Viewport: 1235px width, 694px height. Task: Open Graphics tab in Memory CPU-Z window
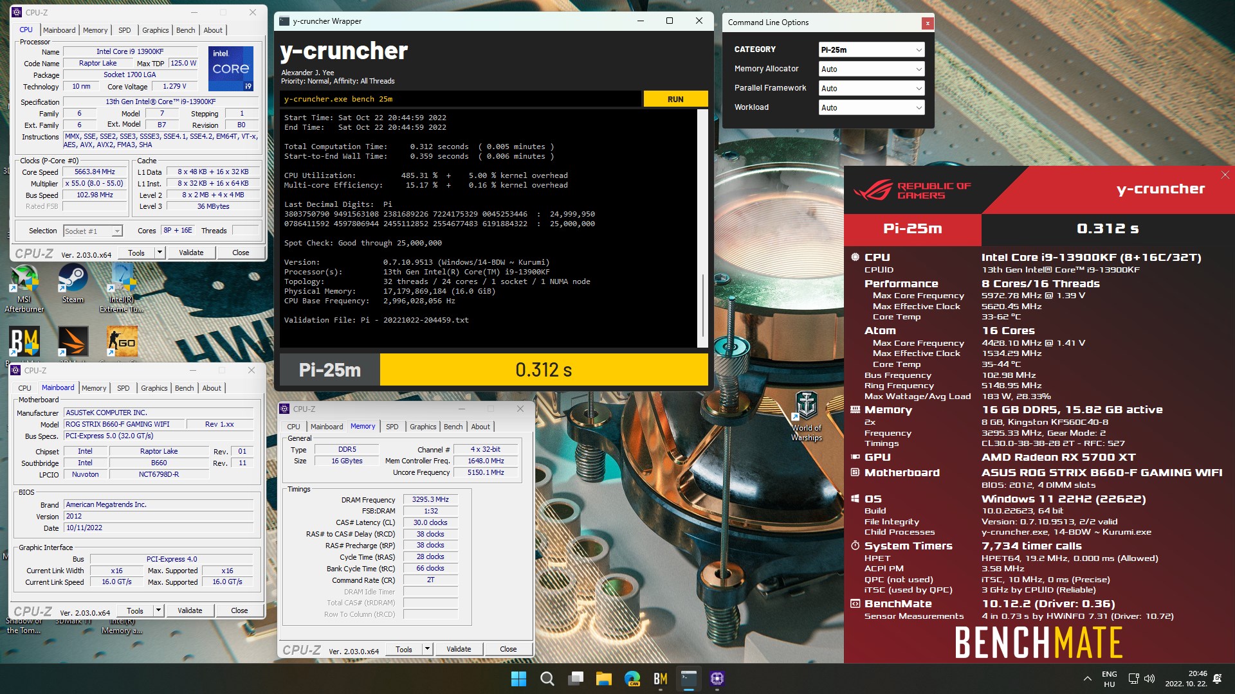click(x=423, y=427)
